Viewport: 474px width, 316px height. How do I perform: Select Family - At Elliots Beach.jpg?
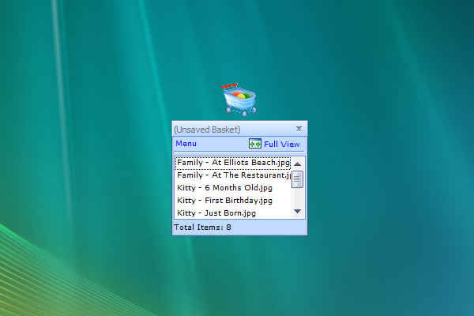pos(233,163)
